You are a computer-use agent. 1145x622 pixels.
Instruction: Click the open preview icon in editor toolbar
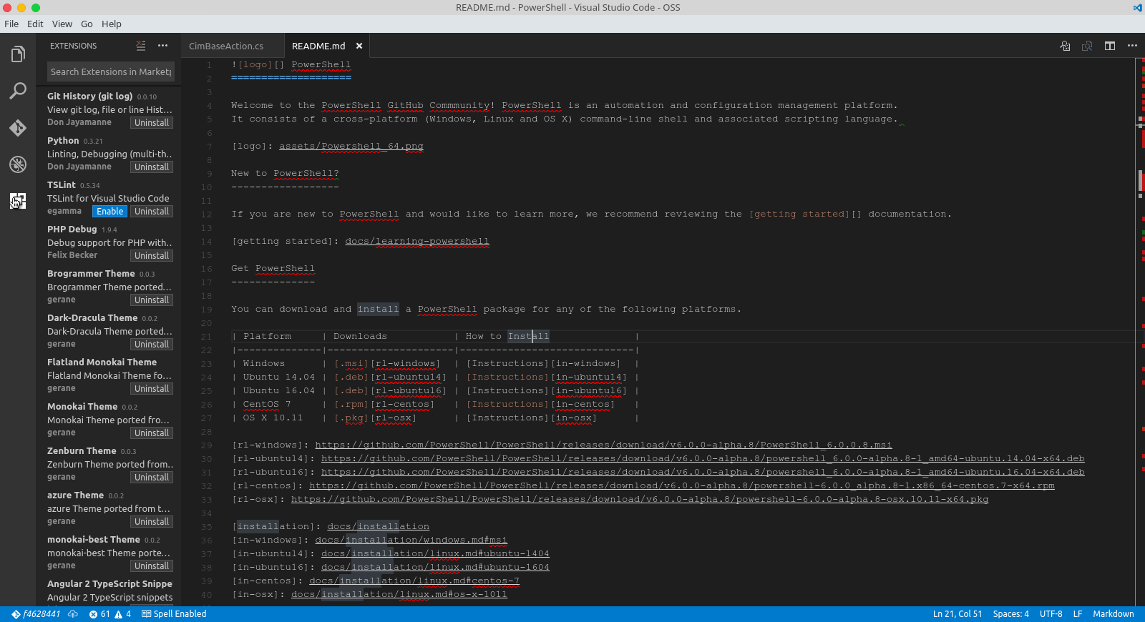click(x=1087, y=46)
